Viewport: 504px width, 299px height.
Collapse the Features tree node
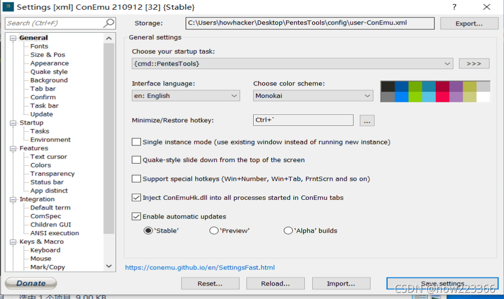coord(13,148)
